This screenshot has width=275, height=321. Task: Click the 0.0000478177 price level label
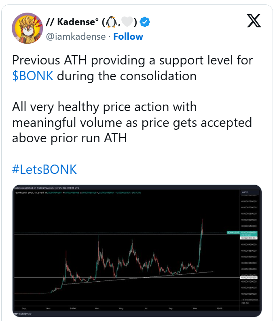tap(249, 238)
